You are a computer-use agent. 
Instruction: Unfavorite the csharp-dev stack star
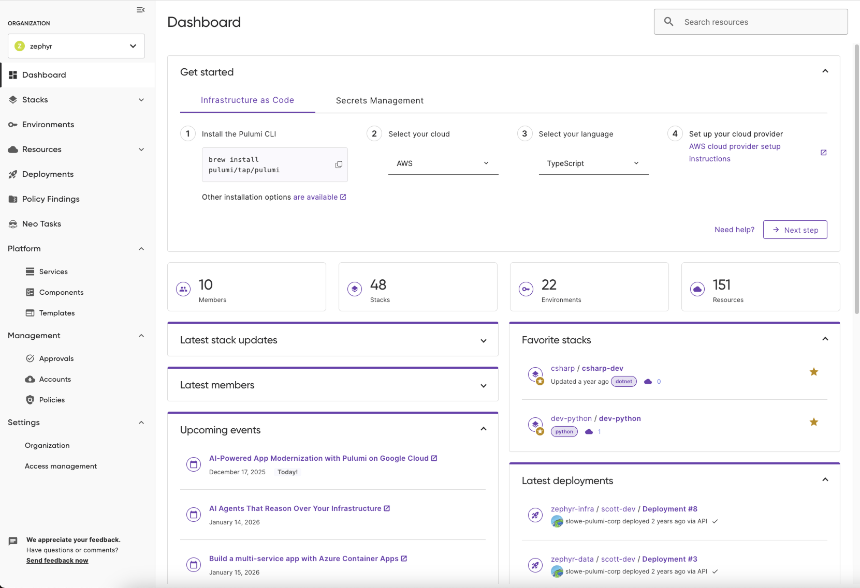(x=814, y=372)
